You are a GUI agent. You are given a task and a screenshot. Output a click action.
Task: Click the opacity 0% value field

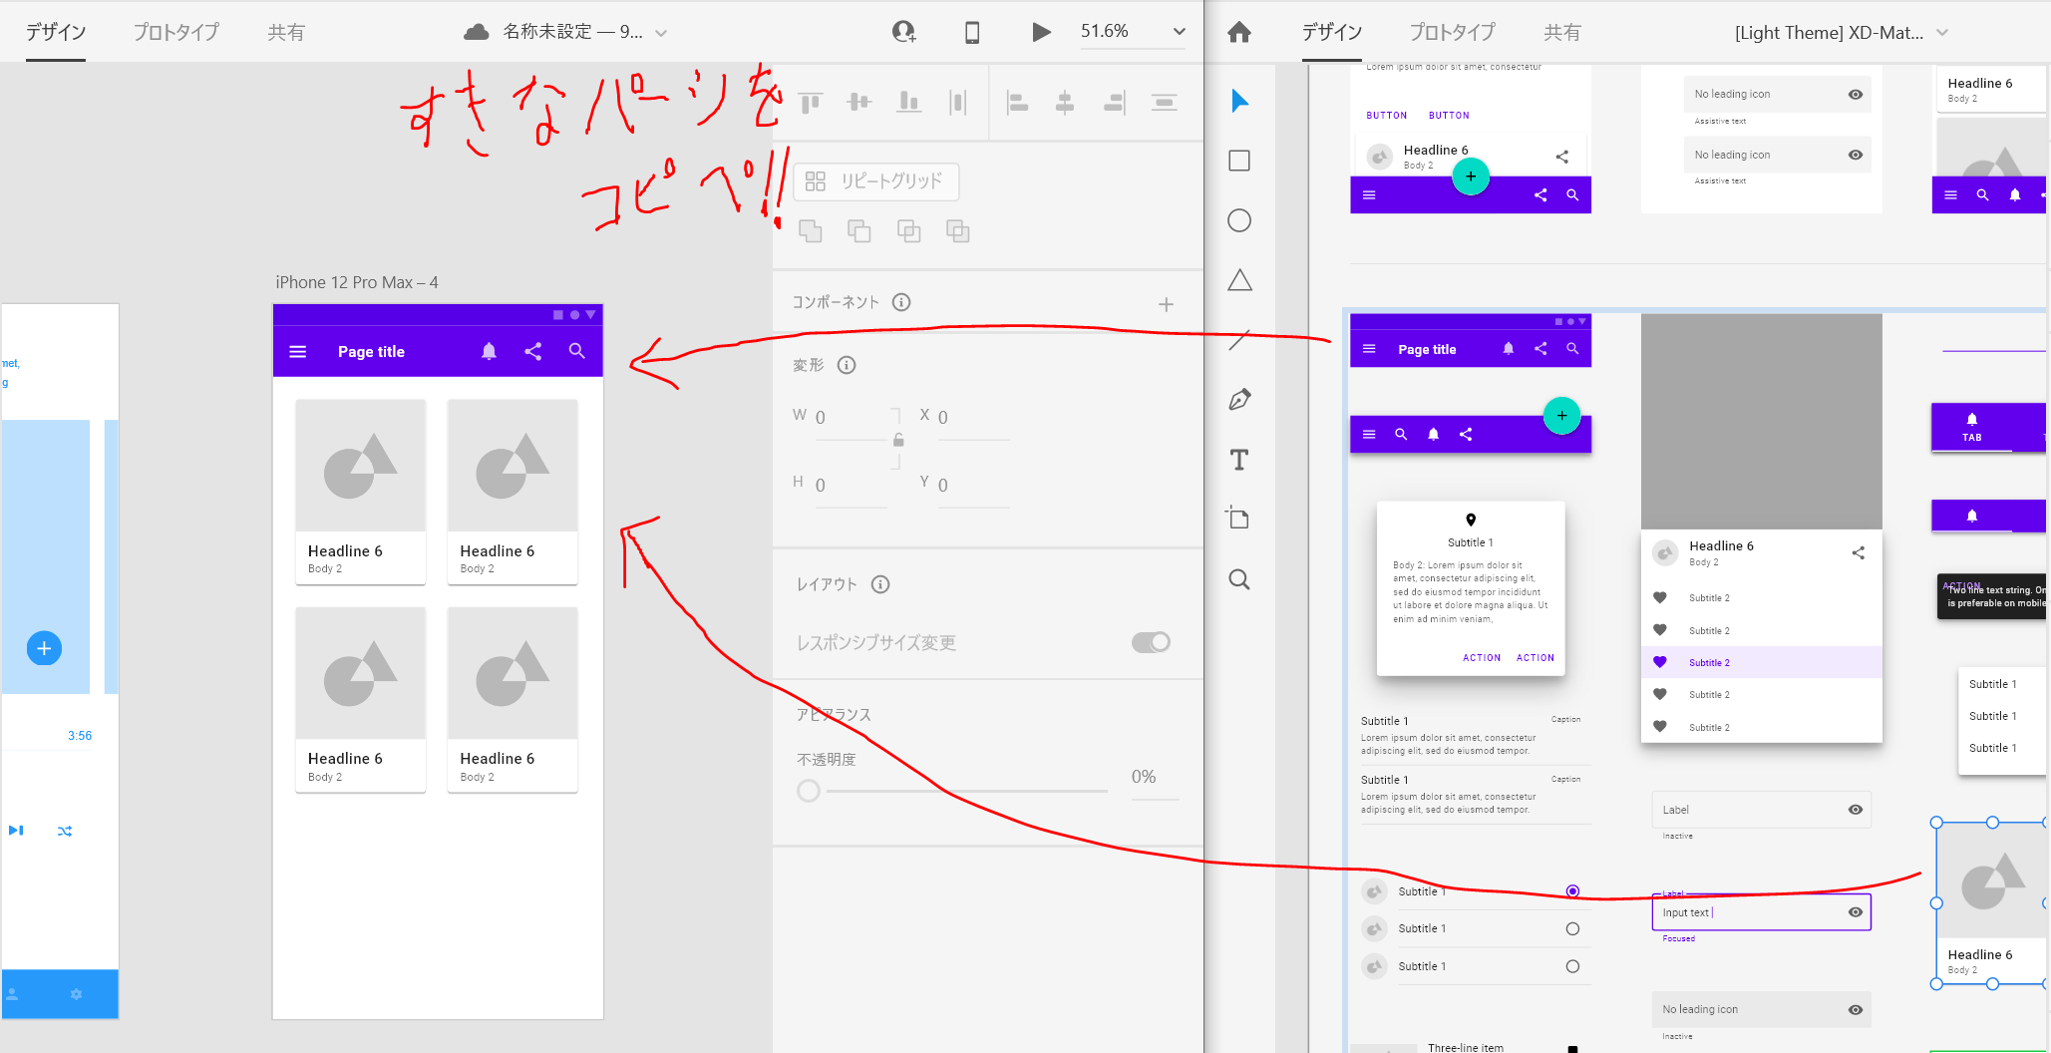(x=1155, y=778)
